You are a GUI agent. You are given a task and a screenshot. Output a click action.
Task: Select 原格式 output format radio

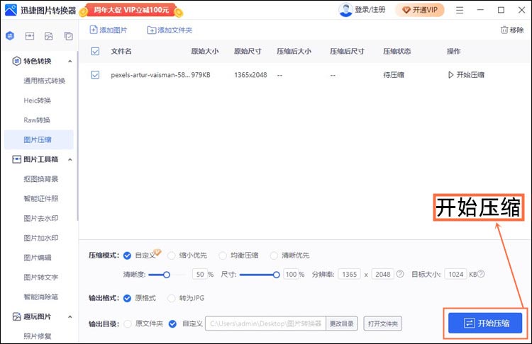click(127, 298)
